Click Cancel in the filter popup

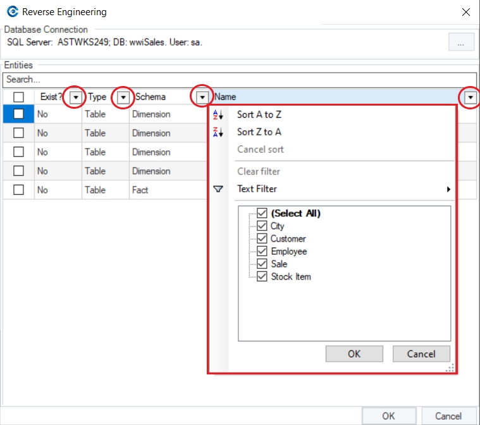421,354
